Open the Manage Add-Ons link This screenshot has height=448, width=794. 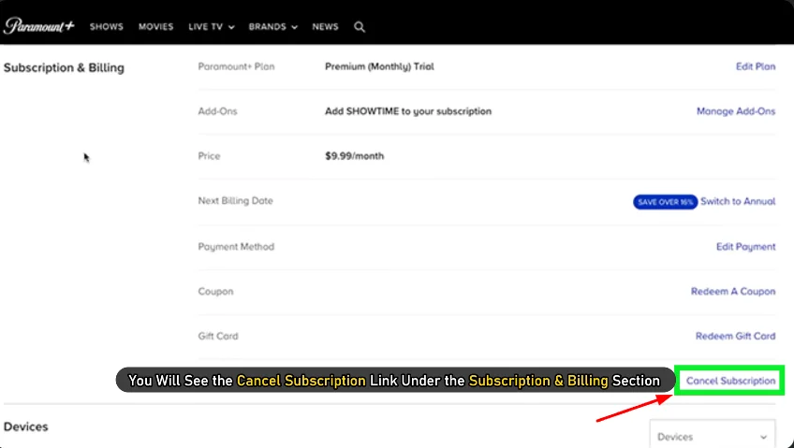click(x=736, y=111)
